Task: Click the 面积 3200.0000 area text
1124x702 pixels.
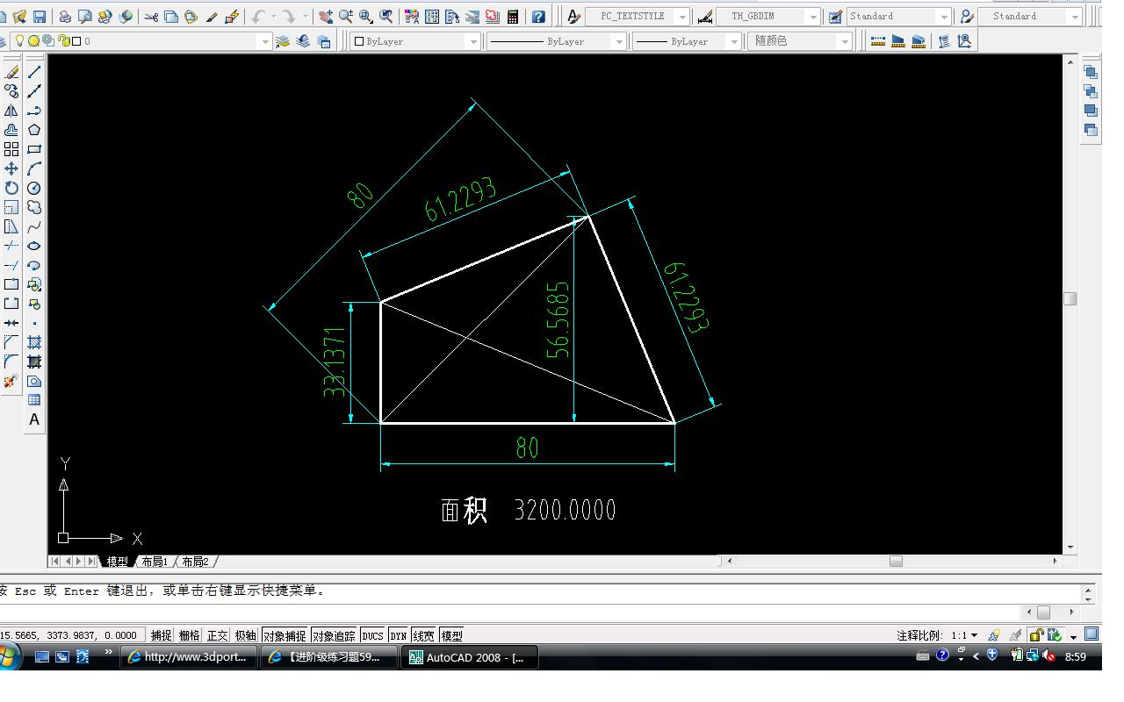Action: coord(528,510)
